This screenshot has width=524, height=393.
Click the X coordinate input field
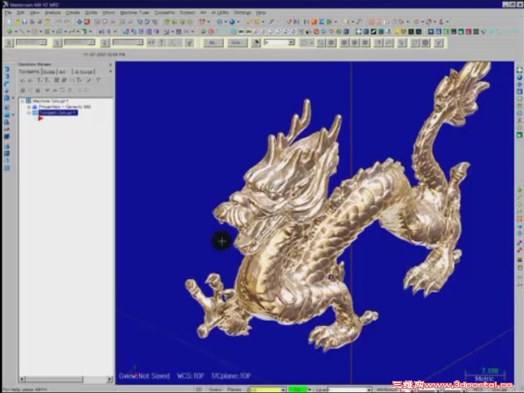pos(31,43)
